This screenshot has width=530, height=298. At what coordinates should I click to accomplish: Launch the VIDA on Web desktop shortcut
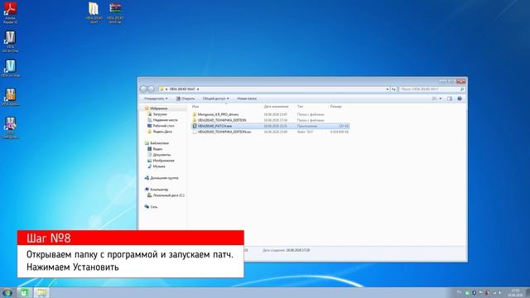tap(11, 68)
